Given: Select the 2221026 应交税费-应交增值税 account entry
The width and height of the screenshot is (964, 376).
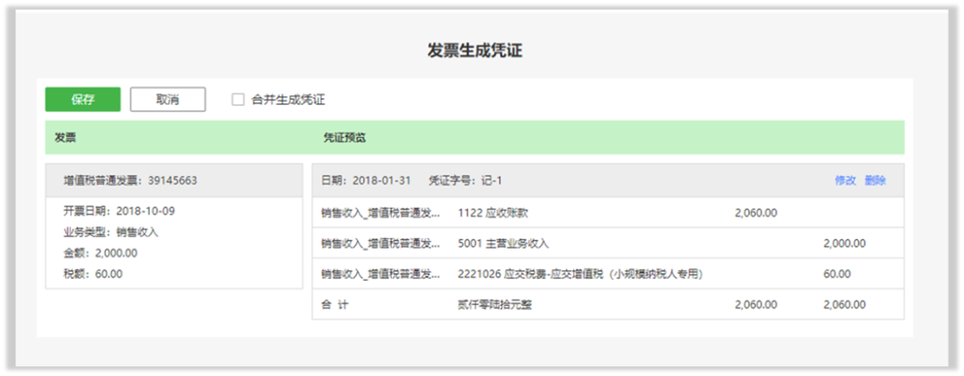Looking at the screenshot, I should (x=580, y=274).
